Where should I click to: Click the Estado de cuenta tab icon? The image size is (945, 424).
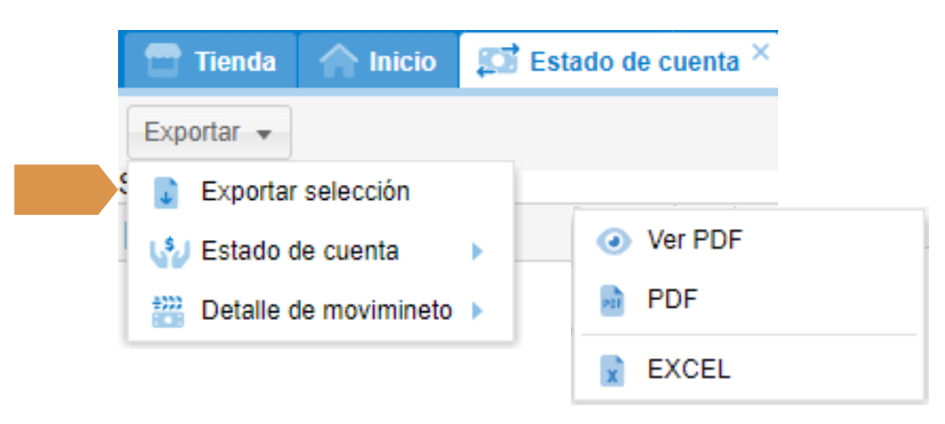click(x=498, y=62)
